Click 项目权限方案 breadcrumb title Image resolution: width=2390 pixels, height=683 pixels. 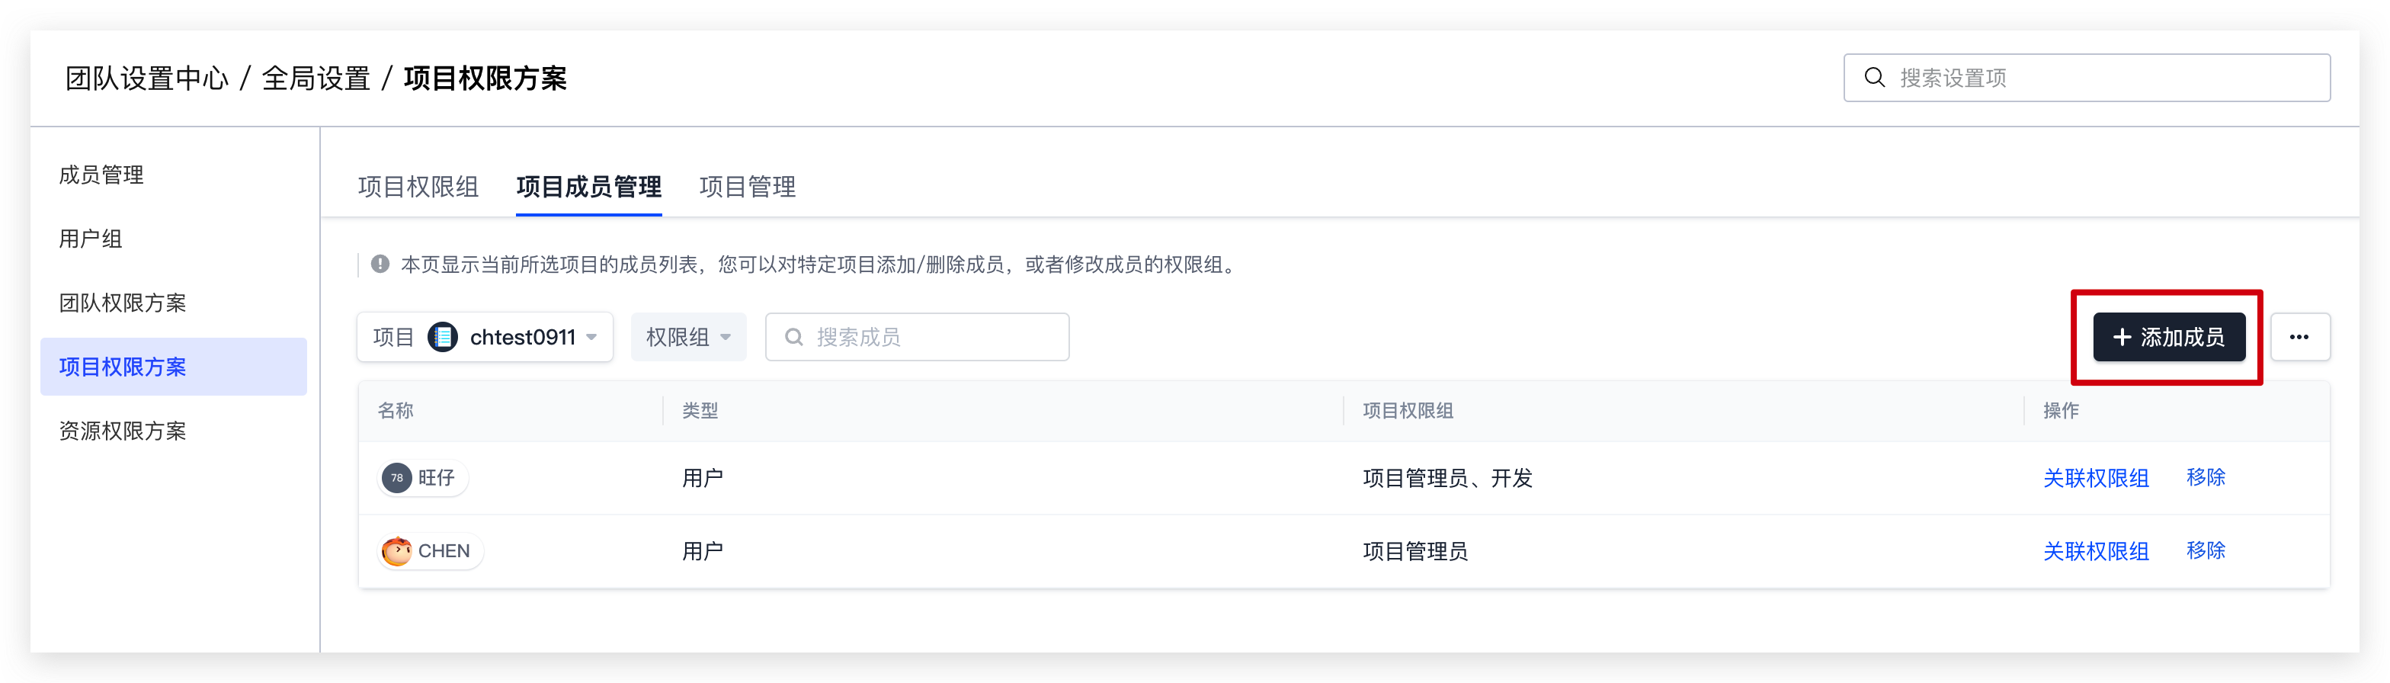tap(485, 79)
